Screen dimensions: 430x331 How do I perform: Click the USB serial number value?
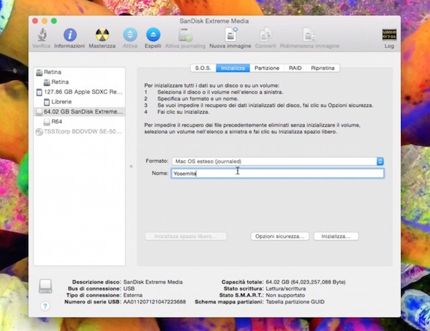point(154,302)
